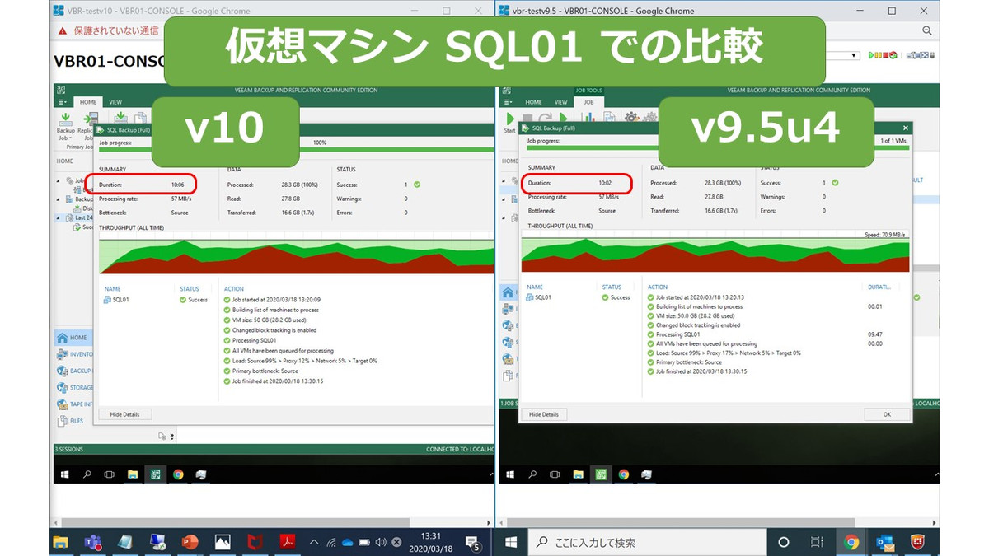Click Task View icon in VBR-testv10 remote taskbar
The width and height of the screenshot is (989, 556).
point(109,474)
